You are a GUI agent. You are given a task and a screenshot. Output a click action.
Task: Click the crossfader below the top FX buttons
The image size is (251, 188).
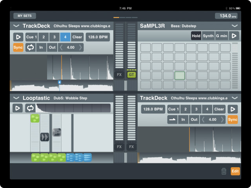tap(125, 85)
